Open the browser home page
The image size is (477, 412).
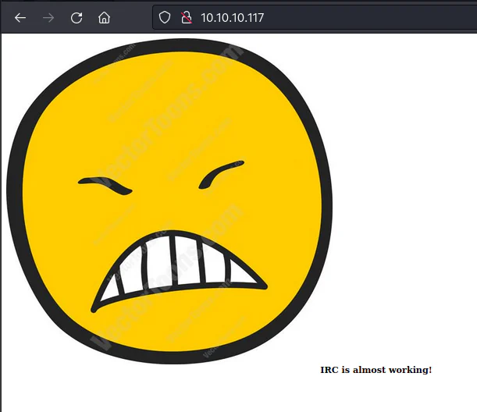[104, 18]
